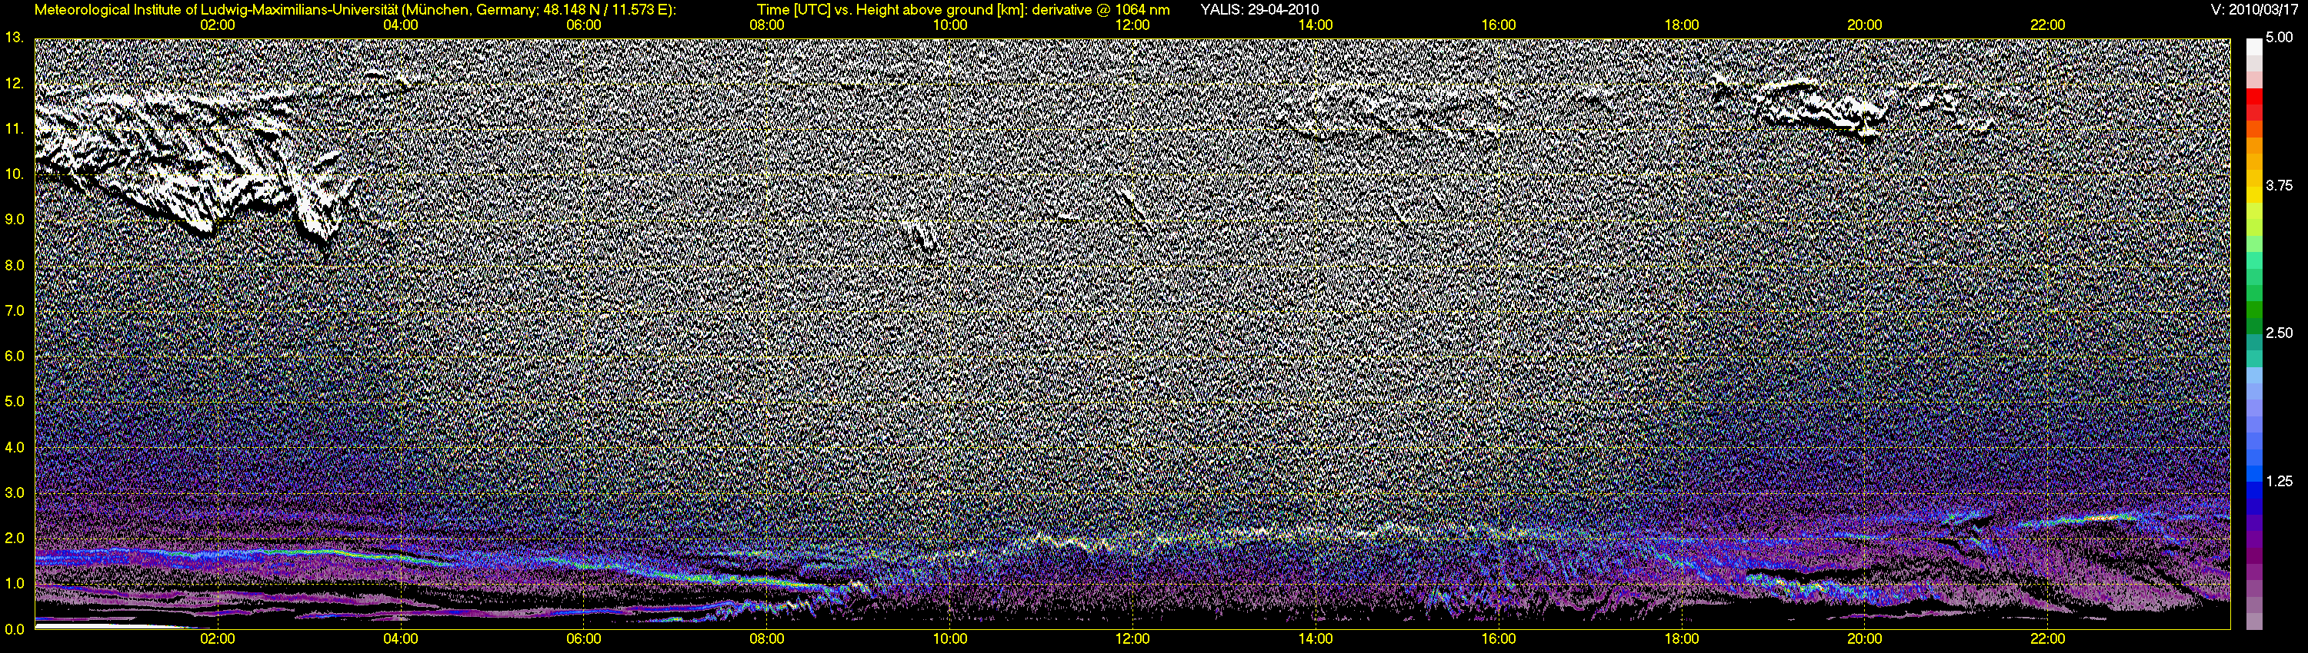The image size is (2308, 653).
Task: Click the 7.0 height axis label
Action: click(x=15, y=310)
